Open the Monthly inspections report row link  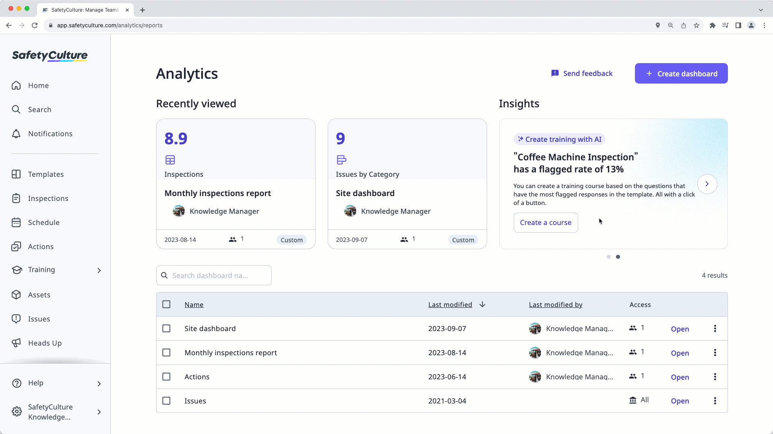680,353
